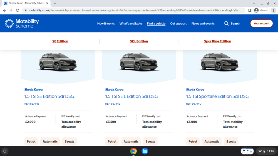The height and width of the screenshot is (156, 278).
Task: Click the Petrol tag on the SE Edition card
Action: pyautogui.click(x=31, y=142)
